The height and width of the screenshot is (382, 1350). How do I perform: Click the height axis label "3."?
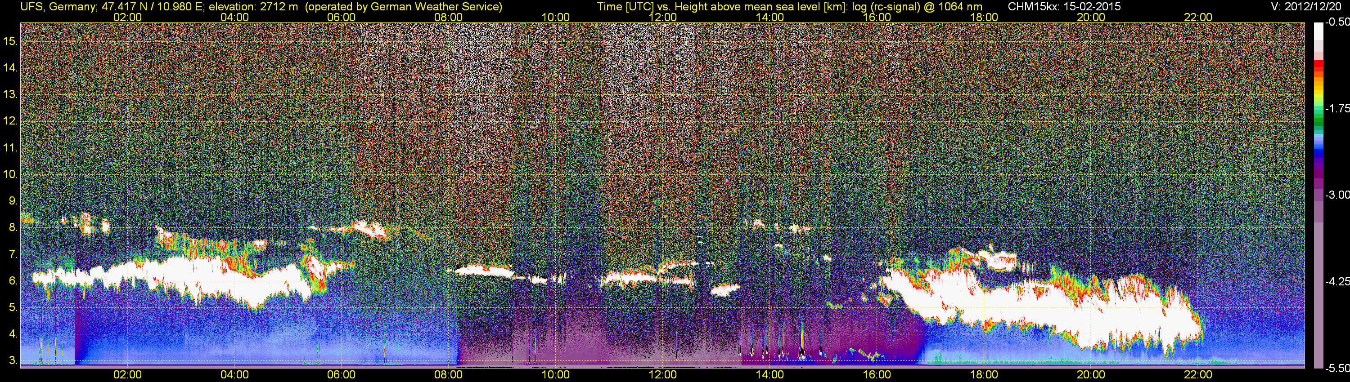(13, 361)
